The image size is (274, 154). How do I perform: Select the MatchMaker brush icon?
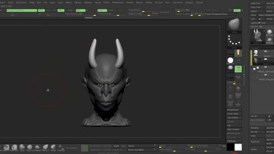6,147
